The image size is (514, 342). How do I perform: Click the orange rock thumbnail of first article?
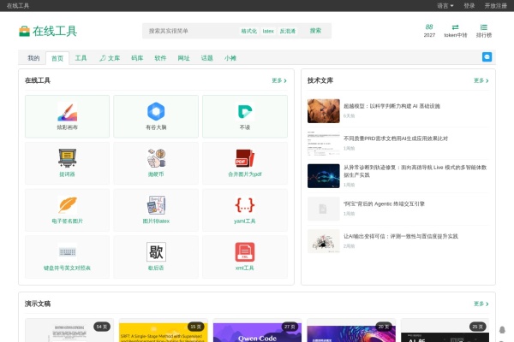pos(324,111)
